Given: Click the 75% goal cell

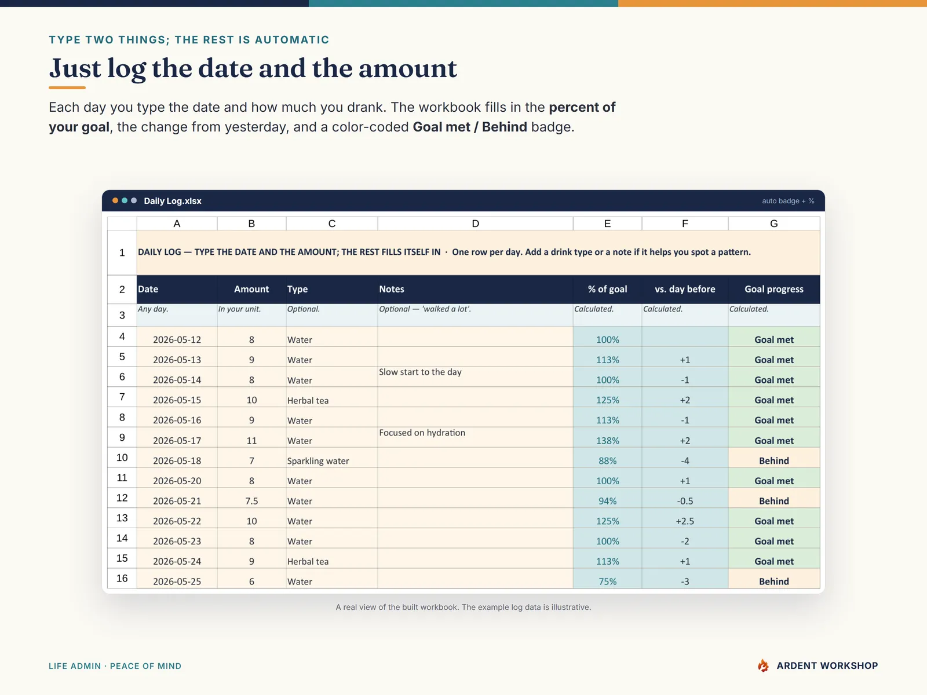Looking at the screenshot, I should [x=607, y=578].
